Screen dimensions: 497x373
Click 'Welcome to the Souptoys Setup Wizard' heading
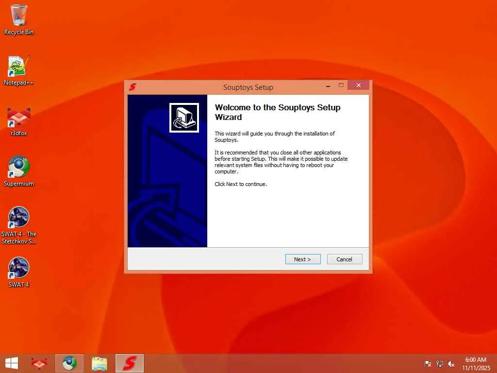point(278,112)
